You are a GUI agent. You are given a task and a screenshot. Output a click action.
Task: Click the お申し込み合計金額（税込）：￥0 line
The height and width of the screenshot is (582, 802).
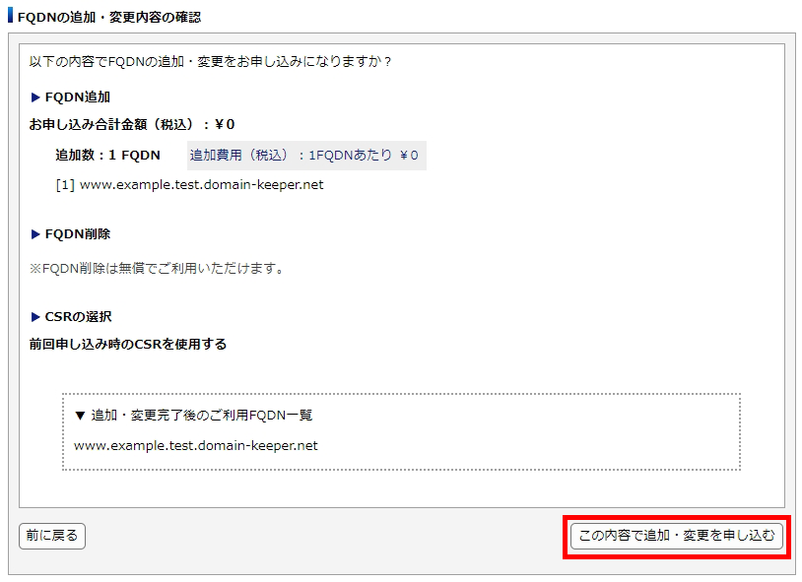click(132, 124)
